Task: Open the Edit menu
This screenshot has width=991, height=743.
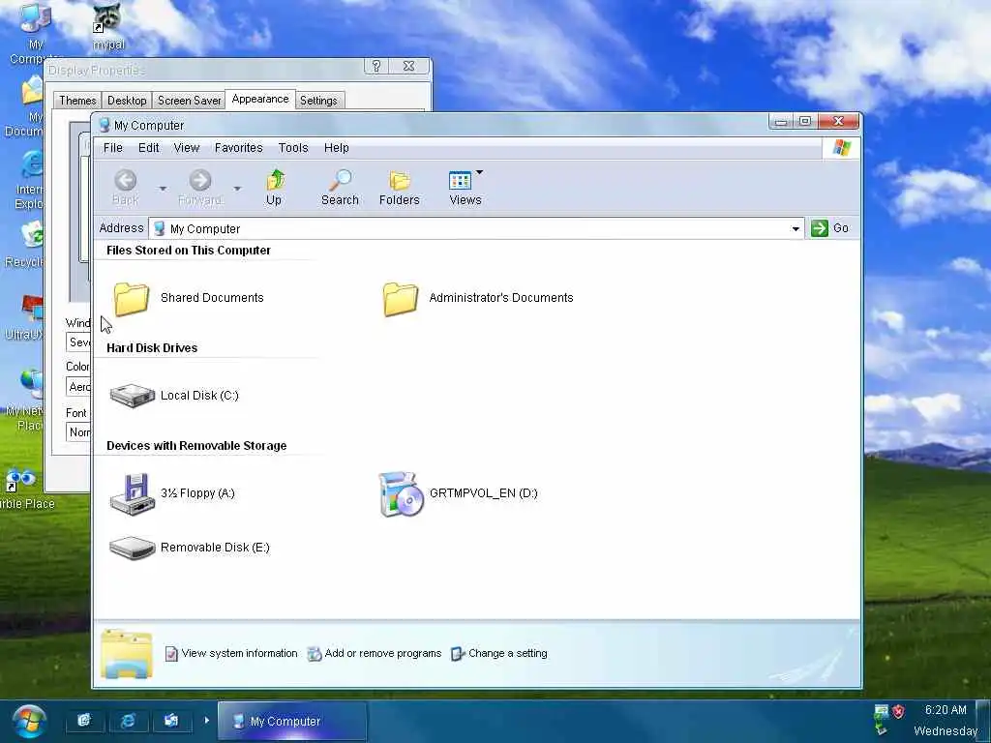Action: coord(148,148)
